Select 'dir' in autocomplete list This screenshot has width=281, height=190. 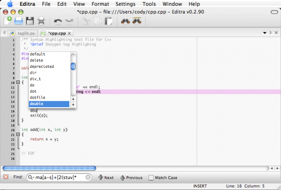[49, 73]
